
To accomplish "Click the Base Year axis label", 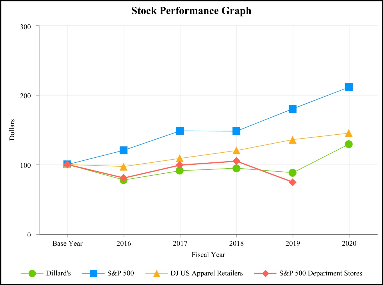I will pyautogui.click(x=67, y=243).
